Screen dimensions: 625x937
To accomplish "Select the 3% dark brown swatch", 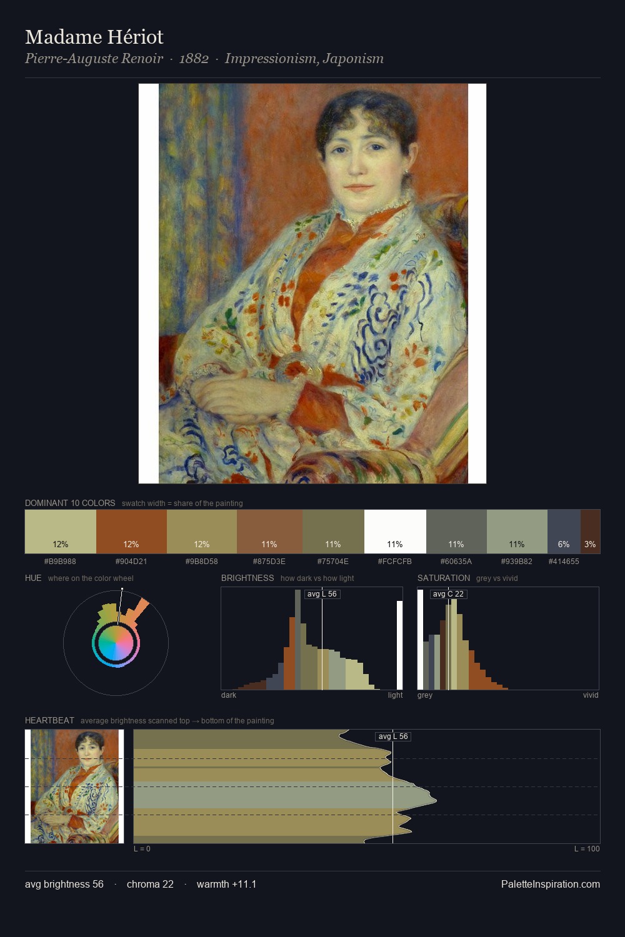I will [590, 532].
